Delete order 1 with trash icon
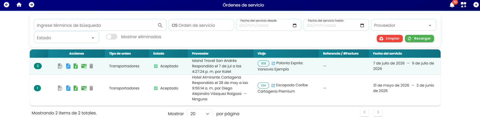The height and width of the screenshot is (117, 480). [x=91, y=88]
